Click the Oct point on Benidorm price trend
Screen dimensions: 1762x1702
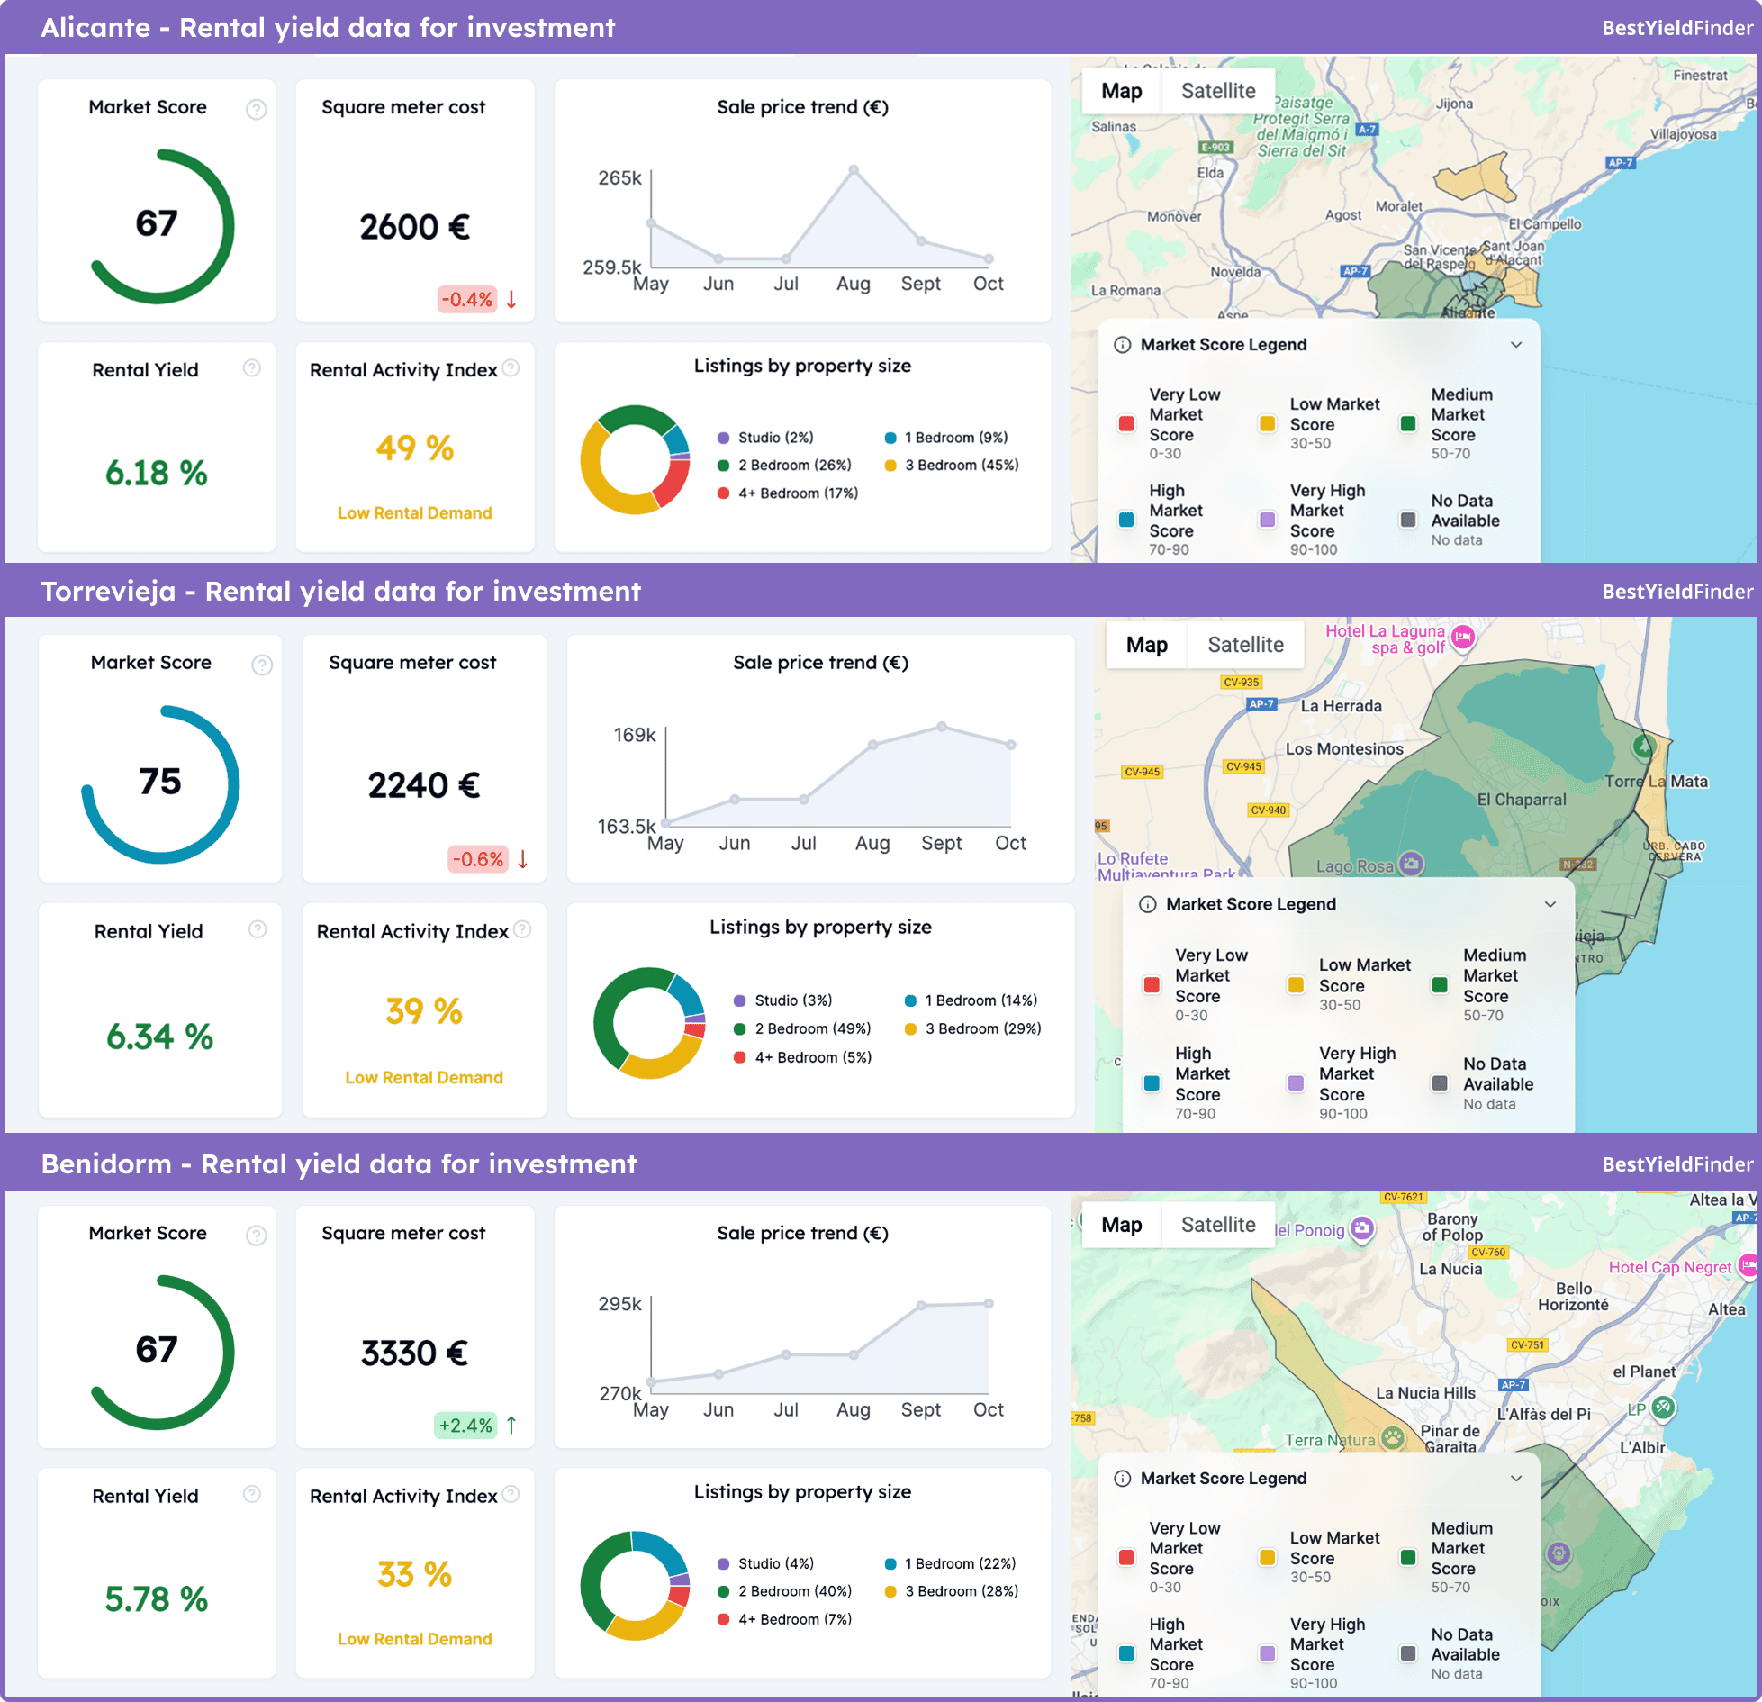tap(989, 1303)
